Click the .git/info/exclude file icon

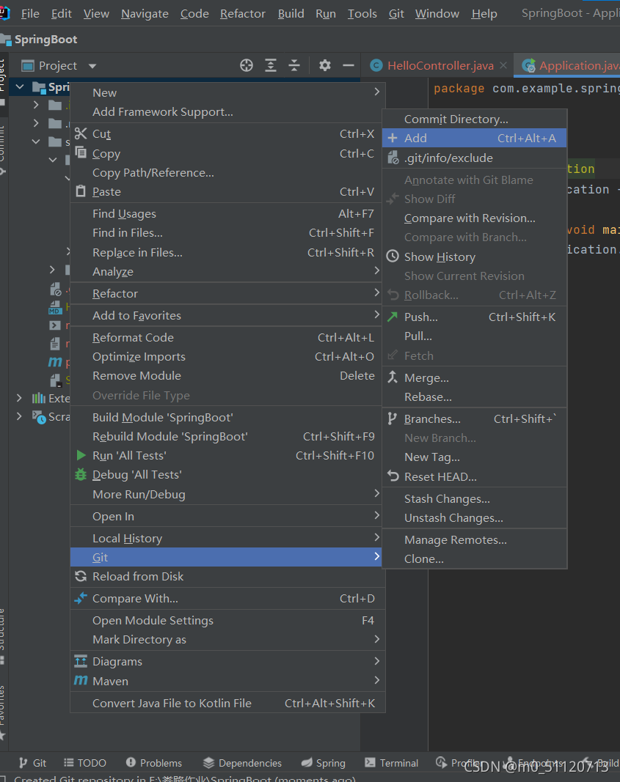click(393, 158)
